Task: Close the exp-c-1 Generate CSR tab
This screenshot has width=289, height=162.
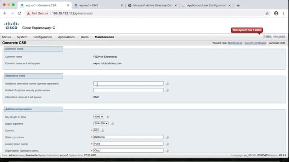Action: [68, 5]
